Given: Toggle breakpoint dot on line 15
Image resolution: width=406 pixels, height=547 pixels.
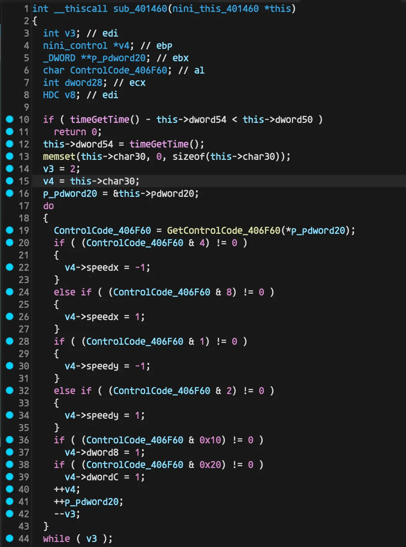Looking at the screenshot, I should [x=10, y=181].
